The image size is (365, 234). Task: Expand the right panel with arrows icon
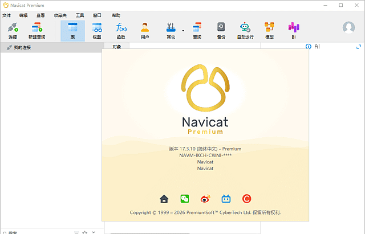[359, 47]
